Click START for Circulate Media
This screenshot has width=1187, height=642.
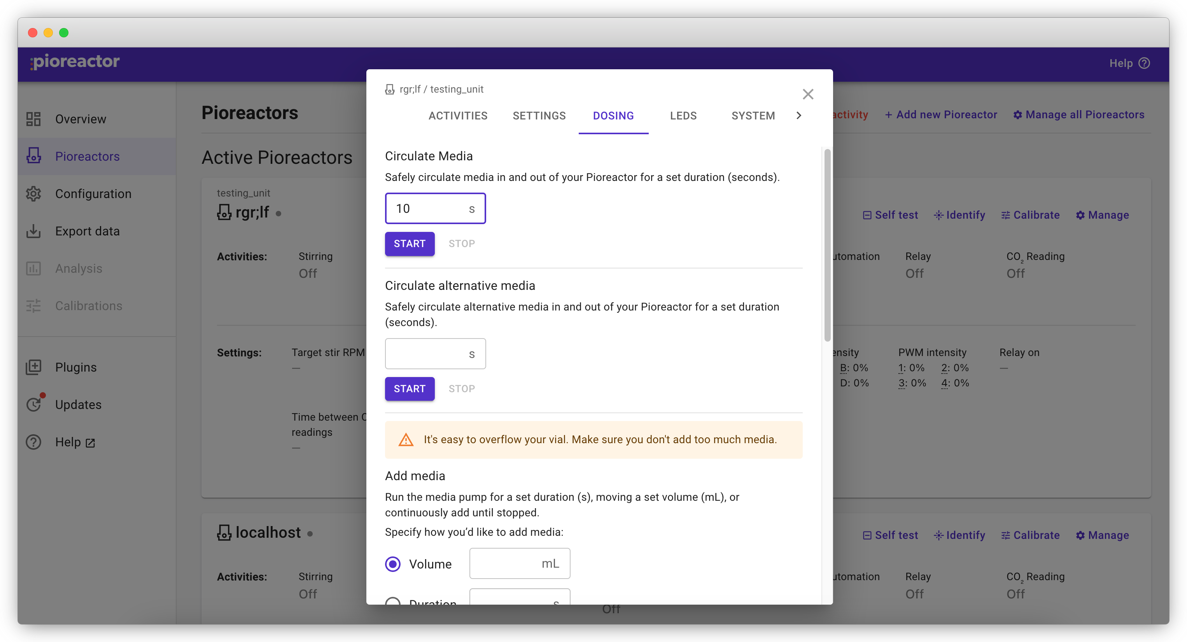[410, 244]
